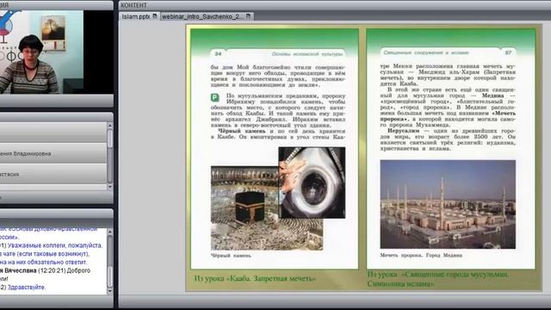Click page number 54 on left page
The width and height of the screenshot is (551, 310).
click(218, 53)
